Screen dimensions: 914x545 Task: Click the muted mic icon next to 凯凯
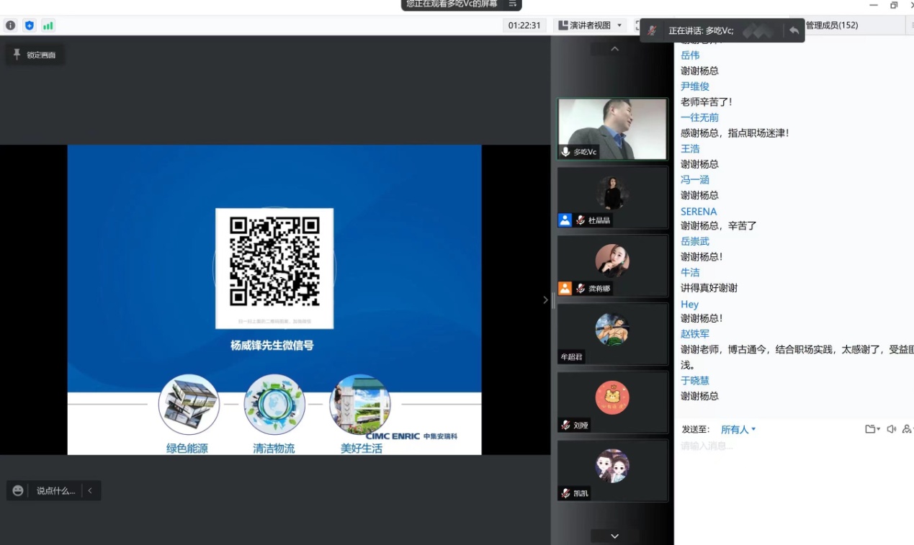pos(566,493)
